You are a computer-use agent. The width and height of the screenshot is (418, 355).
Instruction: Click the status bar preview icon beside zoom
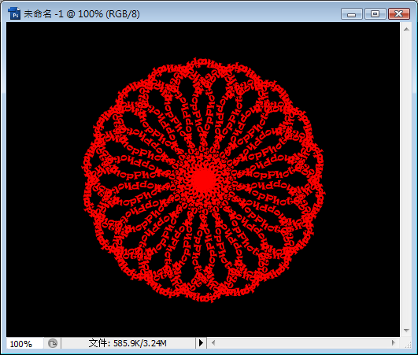(53, 343)
